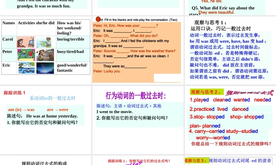Click the 'Names' table header cell
276x165 pixels.
click(x=9, y=28)
